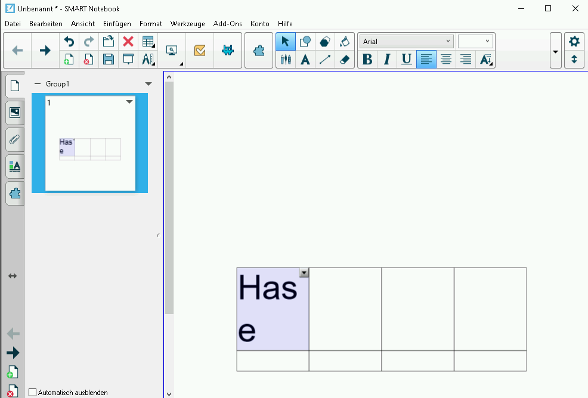Screen dimensions: 588x398
Task: Enable Automatisch ausblenden checkbox
Action: click(33, 393)
